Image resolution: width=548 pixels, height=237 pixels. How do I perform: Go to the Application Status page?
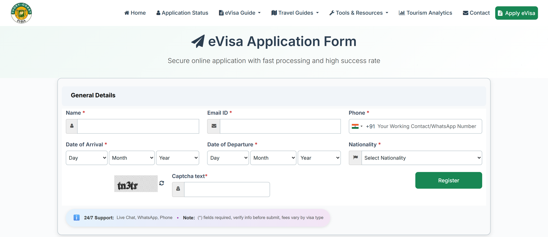coord(182,13)
